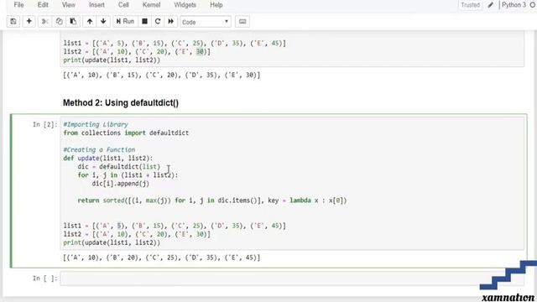
Task: Open the cell type Code dropdown
Action: tap(205, 22)
